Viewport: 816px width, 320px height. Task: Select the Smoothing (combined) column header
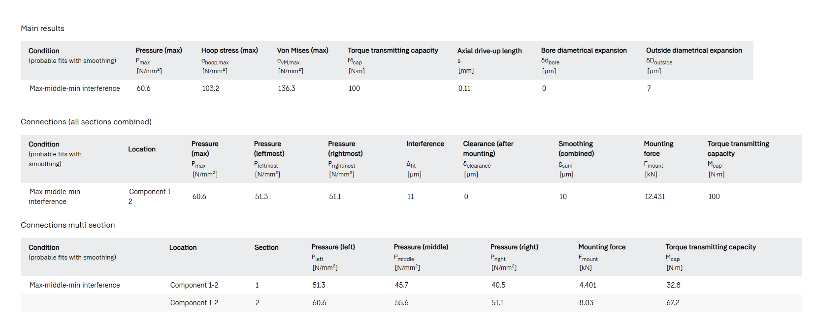point(576,148)
